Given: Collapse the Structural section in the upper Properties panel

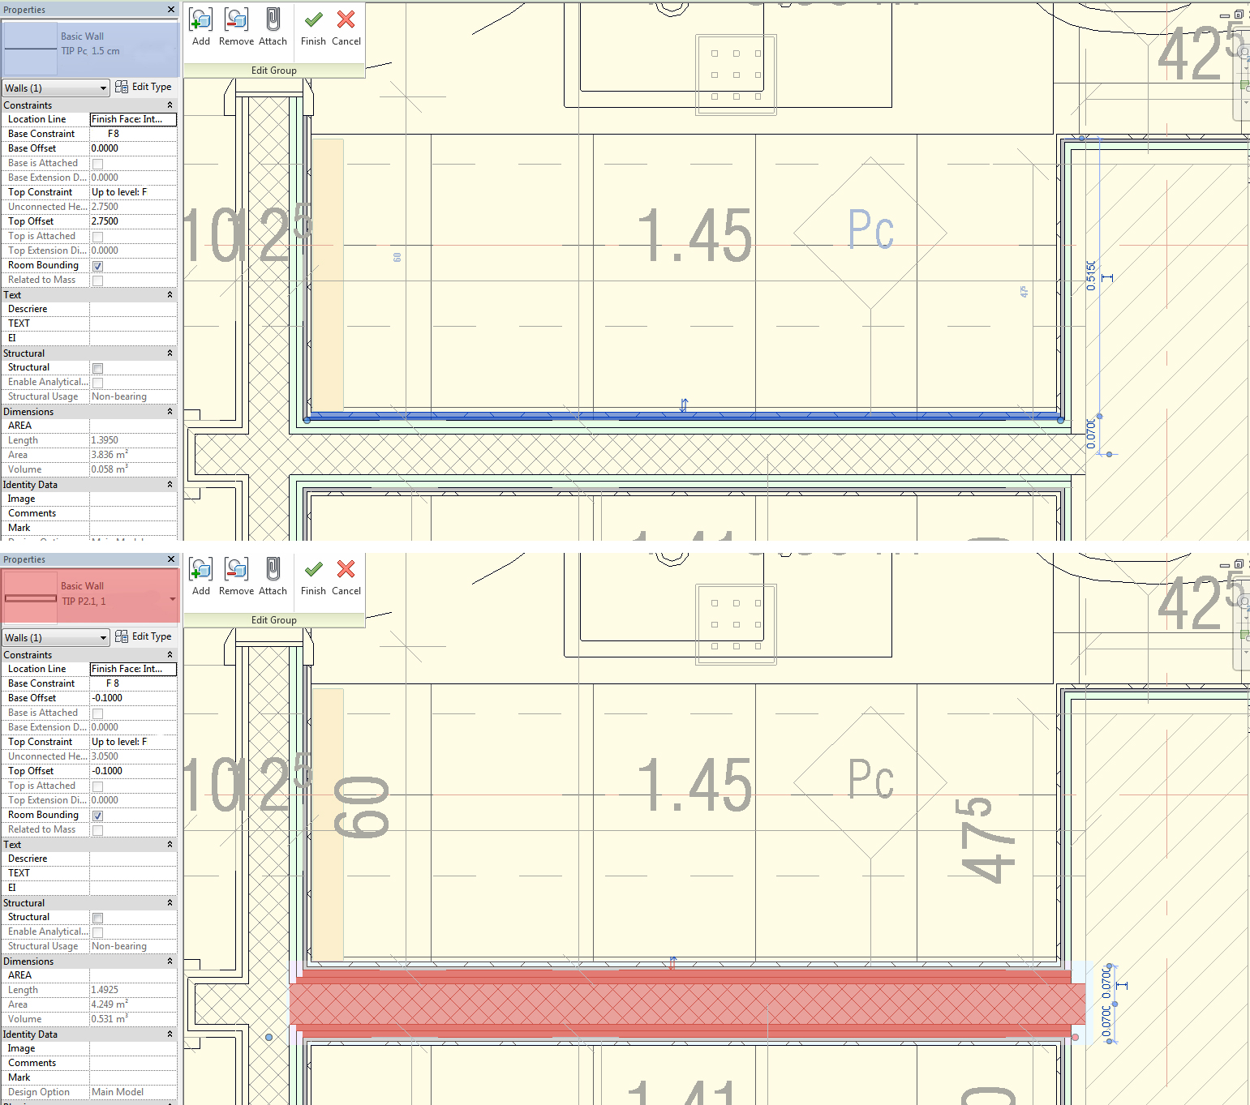Looking at the screenshot, I should coord(170,353).
